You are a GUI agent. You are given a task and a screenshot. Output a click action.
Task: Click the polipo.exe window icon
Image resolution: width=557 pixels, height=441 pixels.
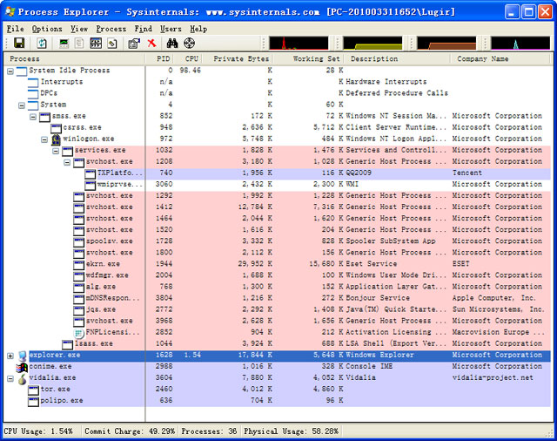pos(33,402)
